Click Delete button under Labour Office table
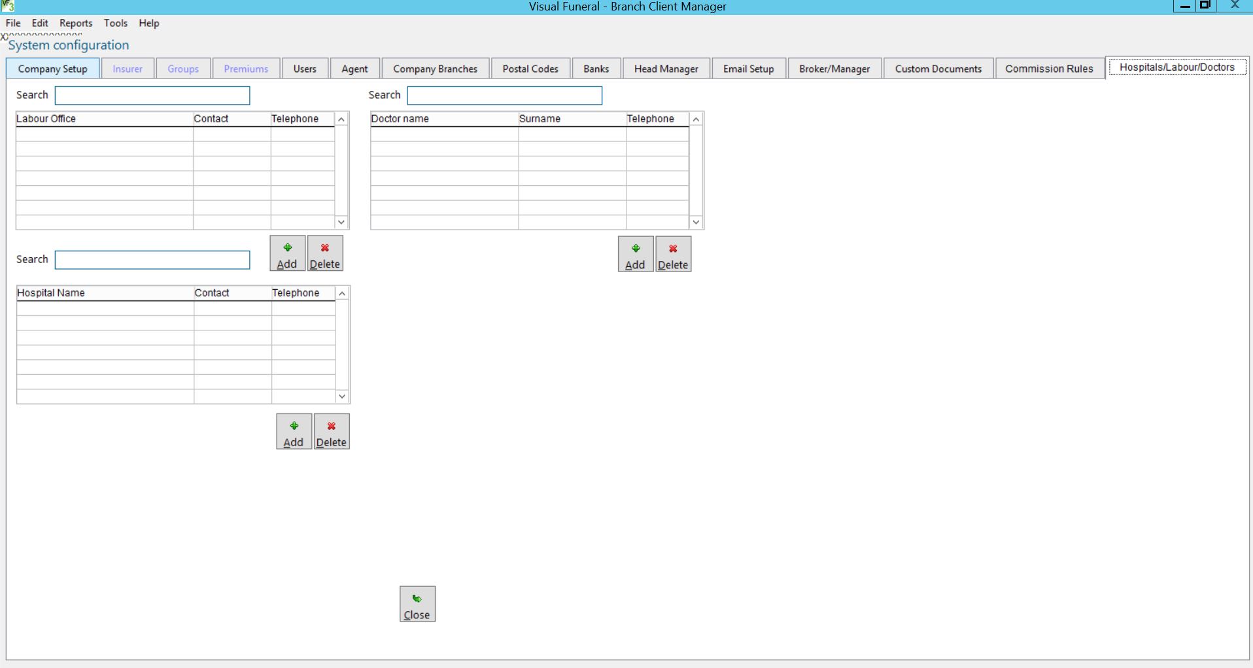Viewport: 1253px width, 668px height. coord(324,254)
